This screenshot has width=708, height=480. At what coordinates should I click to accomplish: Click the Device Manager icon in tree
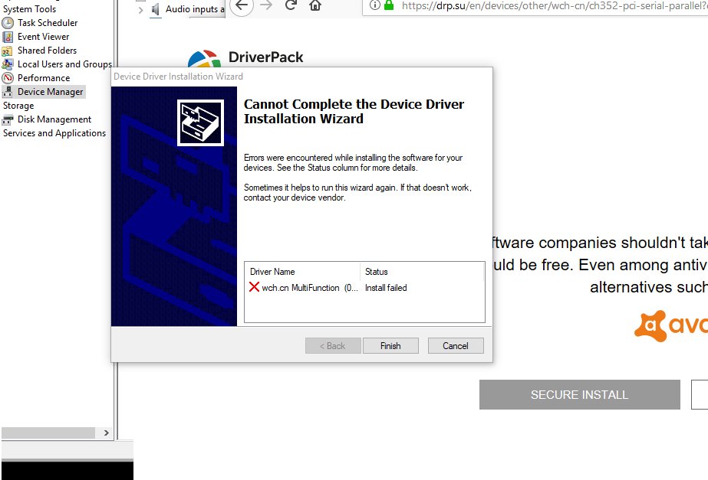point(8,92)
